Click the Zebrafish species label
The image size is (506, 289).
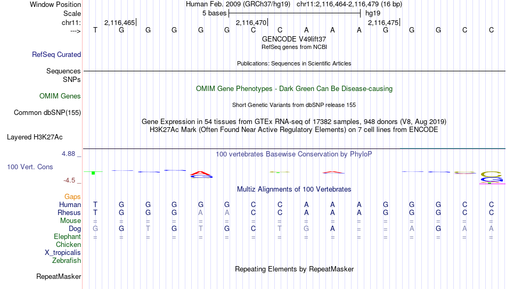click(x=67, y=260)
